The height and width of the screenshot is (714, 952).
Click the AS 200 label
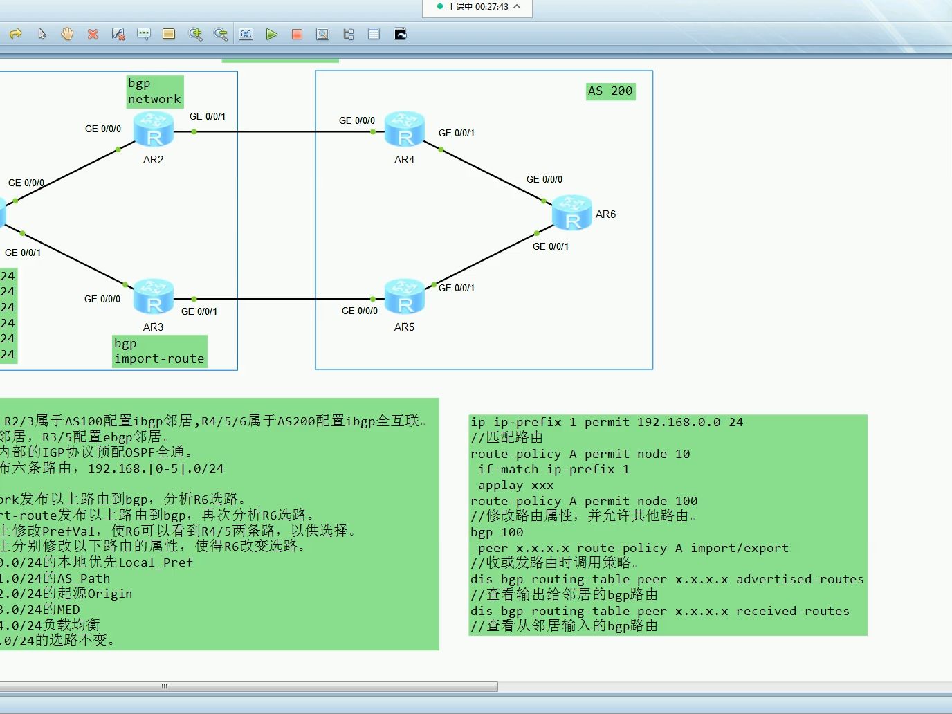pyautogui.click(x=610, y=91)
